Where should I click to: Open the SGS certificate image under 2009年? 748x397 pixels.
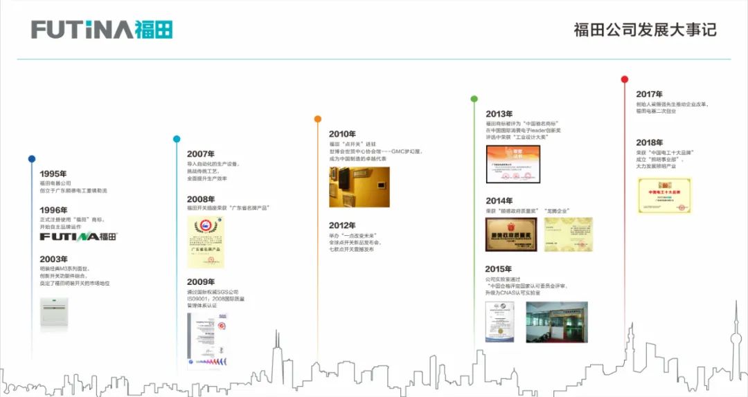click(208, 341)
